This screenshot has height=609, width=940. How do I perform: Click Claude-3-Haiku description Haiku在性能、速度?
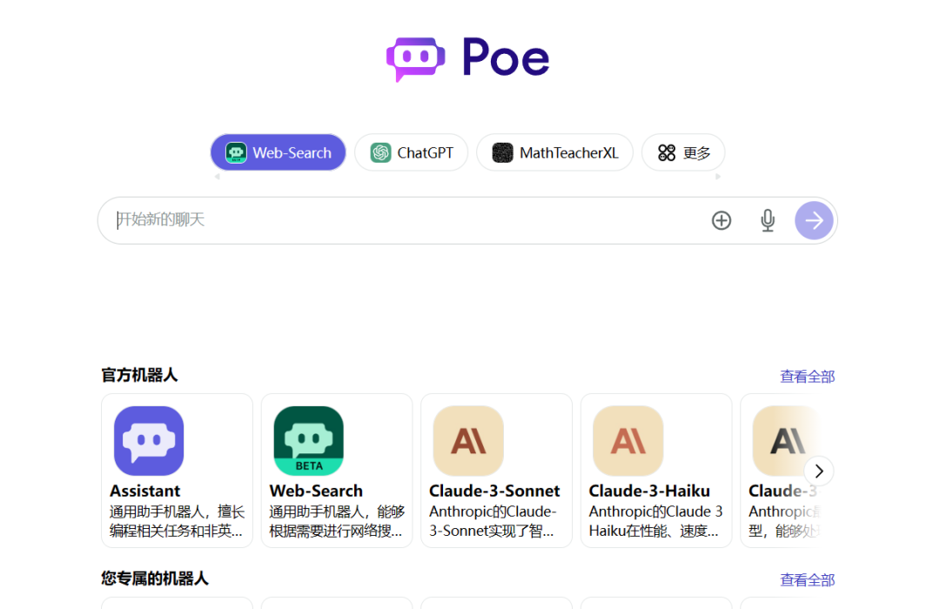click(x=654, y=531)
